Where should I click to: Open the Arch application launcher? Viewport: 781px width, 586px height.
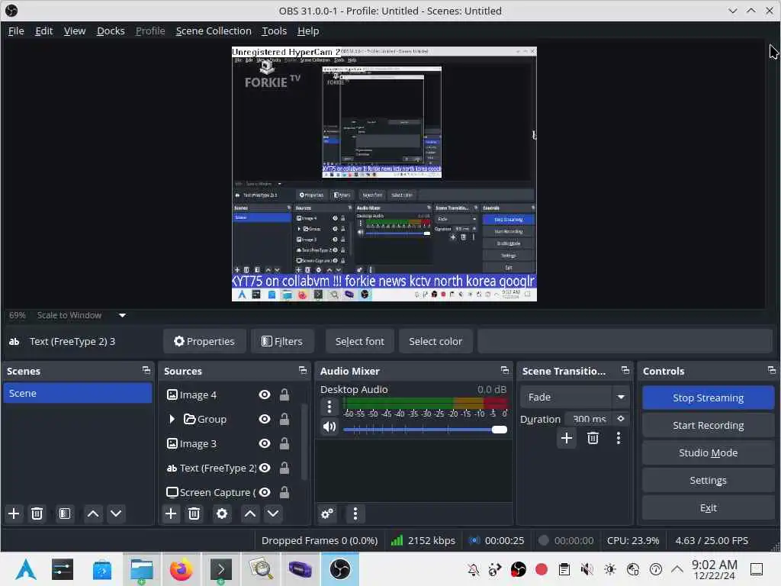coord(26,569)
